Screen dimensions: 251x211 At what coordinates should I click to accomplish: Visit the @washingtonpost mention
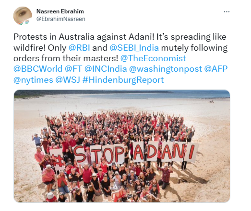(166, 69)
